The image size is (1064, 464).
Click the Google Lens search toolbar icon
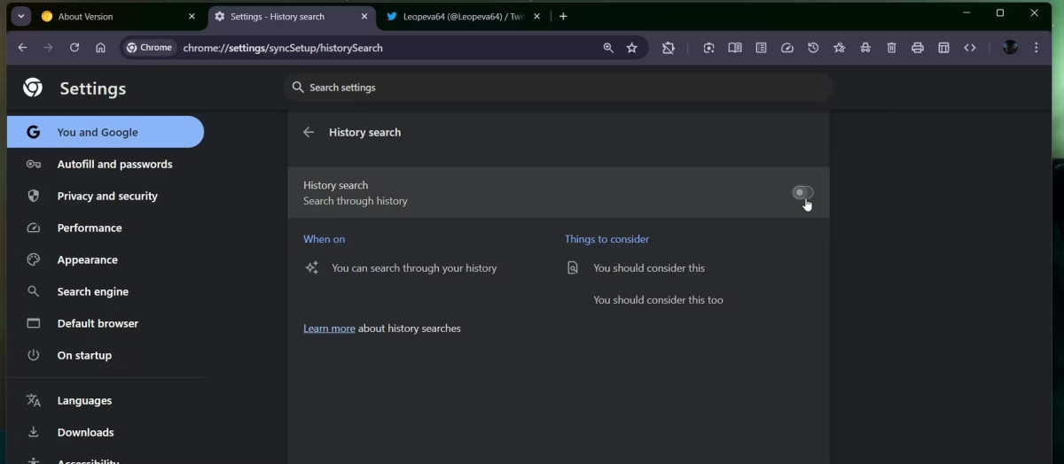tap(708, 48)
